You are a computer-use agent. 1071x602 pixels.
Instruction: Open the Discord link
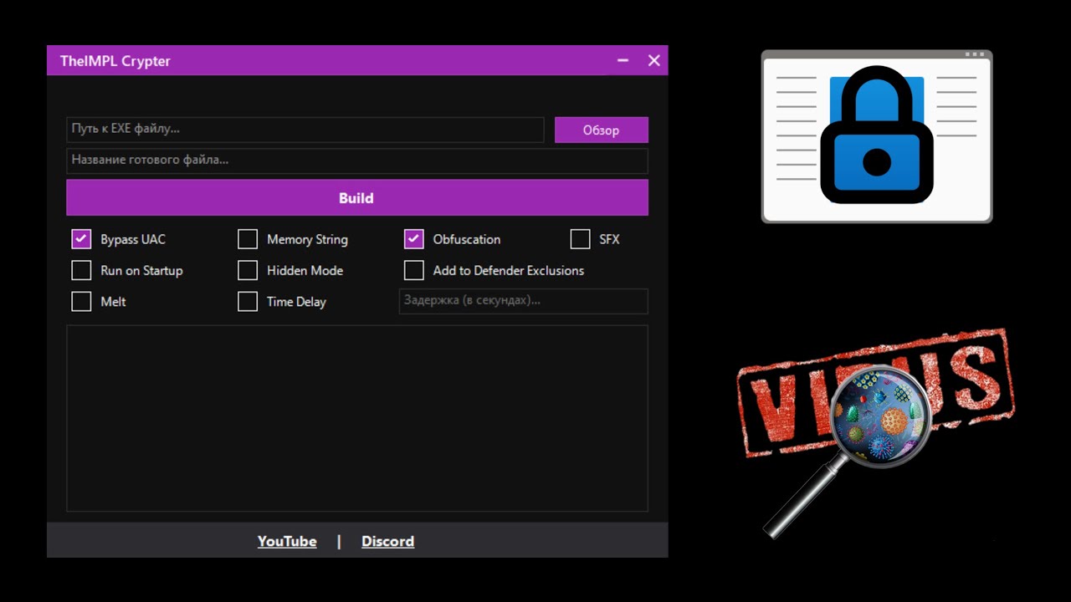387,541
